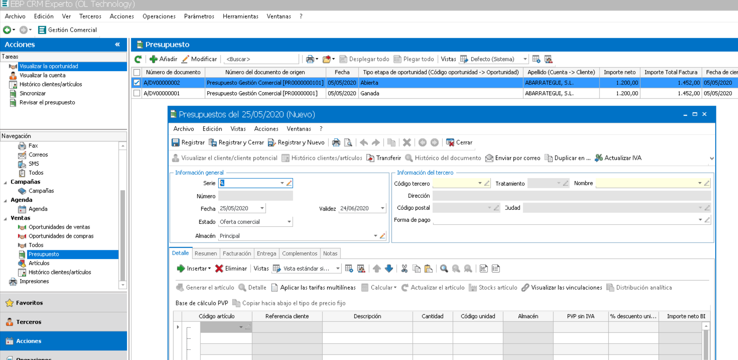The width and height of the screenshot is (738, 360).
Task: Open the Almacén Principal dropdown
Action: pos(375,236)
